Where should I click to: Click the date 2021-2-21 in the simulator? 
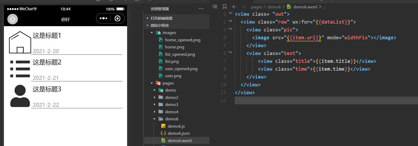(46, 78)
